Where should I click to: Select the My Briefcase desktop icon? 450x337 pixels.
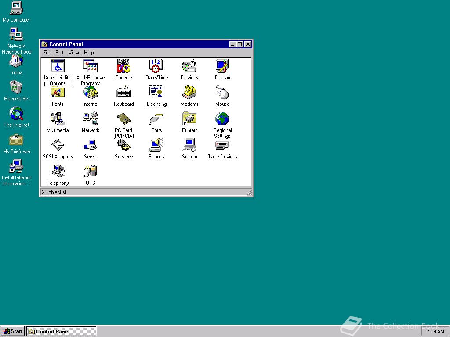click(x=16, y=143)
